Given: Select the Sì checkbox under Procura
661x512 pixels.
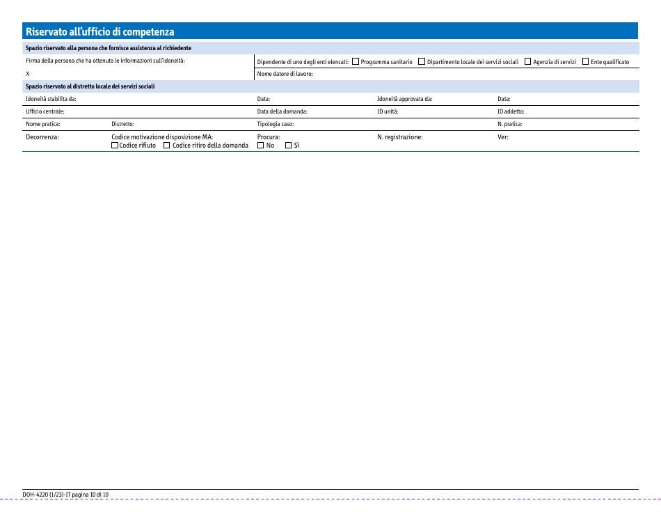Looking at the screenshot, I should (x=287, y=145).
